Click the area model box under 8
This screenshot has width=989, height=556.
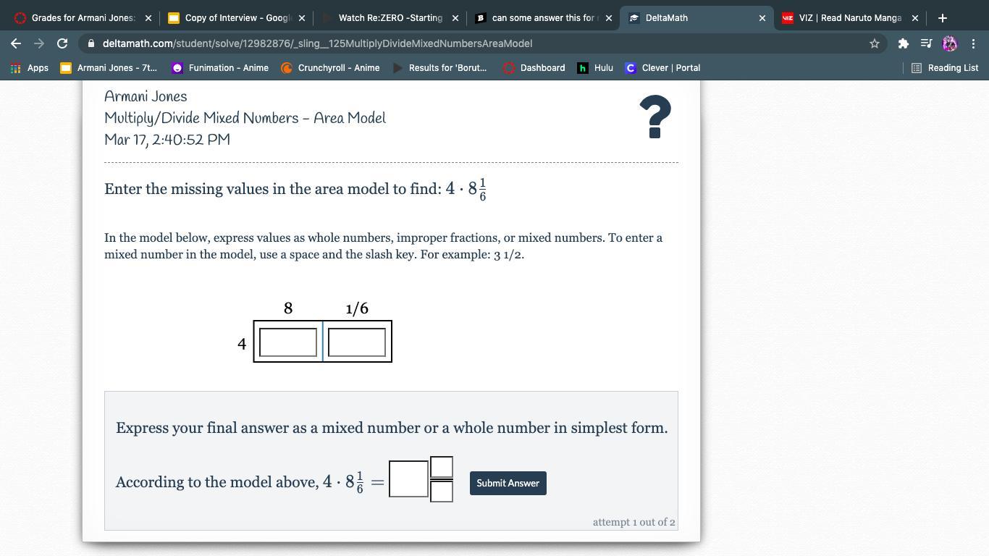[x=288, y=342]
